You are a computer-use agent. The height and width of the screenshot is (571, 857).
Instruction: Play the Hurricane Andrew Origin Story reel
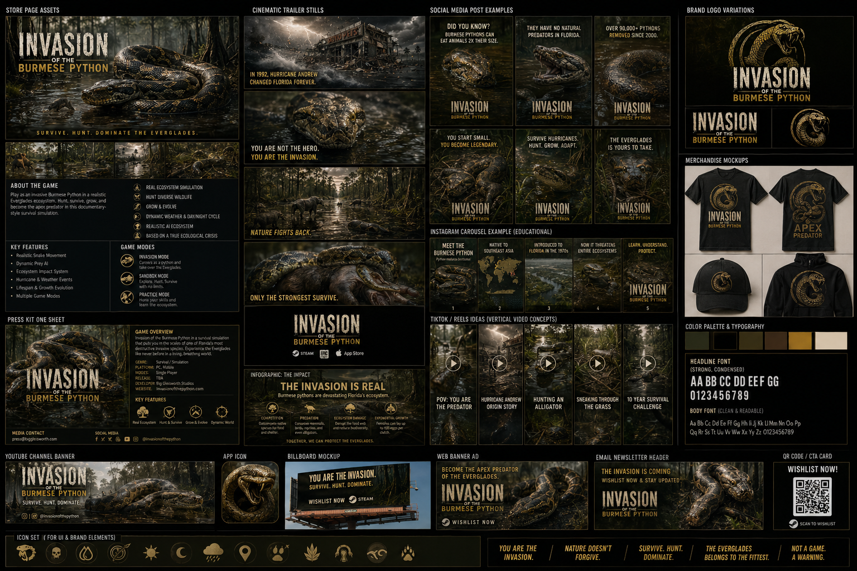(x=499, y=364)
